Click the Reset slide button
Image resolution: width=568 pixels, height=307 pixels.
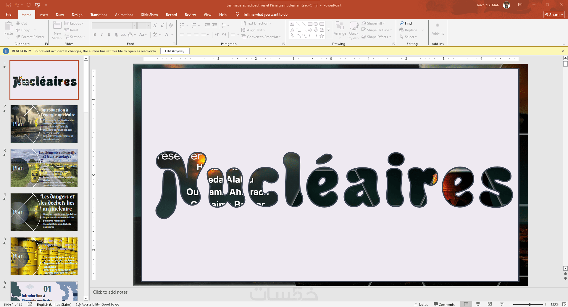tap(72, 30)
